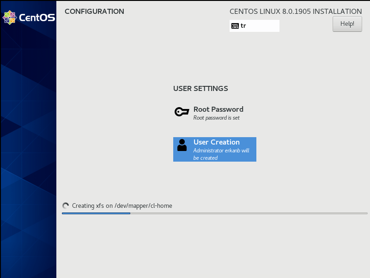Open the User Creation title

click(216, 142)
